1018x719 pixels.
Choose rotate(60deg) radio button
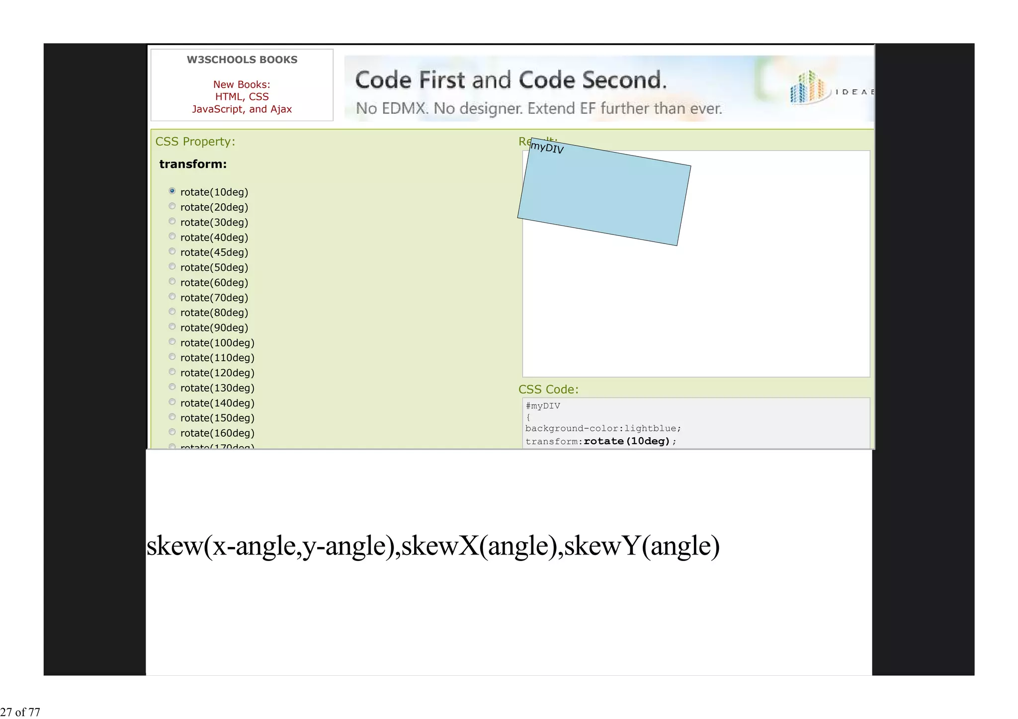[x=172, y=282]
